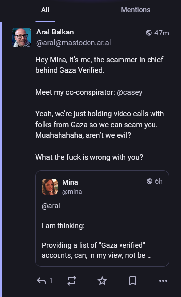181x297 pixels.
Task: Click the reply count number 1
Action: (51, 281)
